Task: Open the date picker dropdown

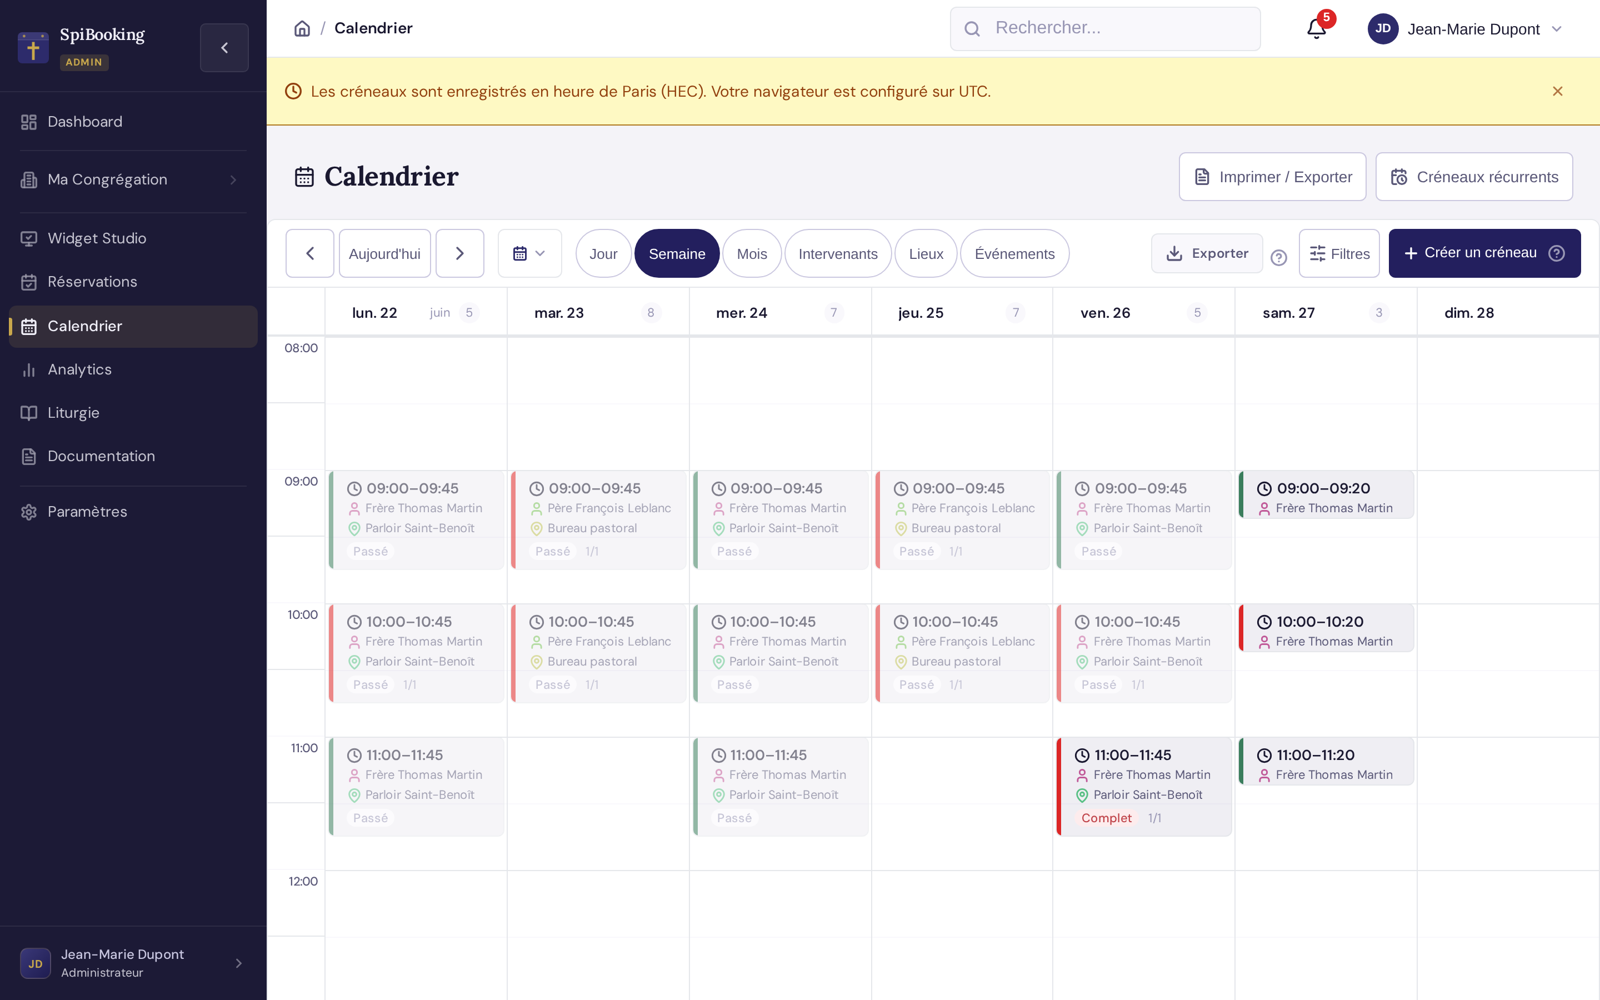Action: click(529, 253)
